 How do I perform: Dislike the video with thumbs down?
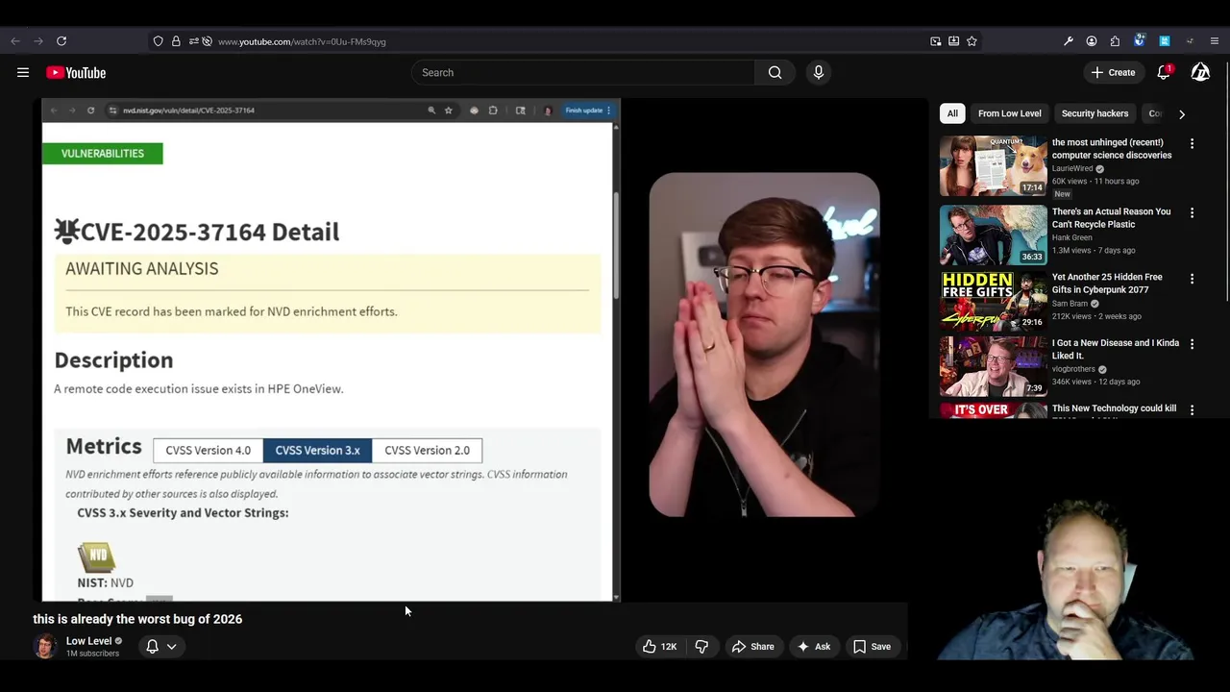(701, 647)
